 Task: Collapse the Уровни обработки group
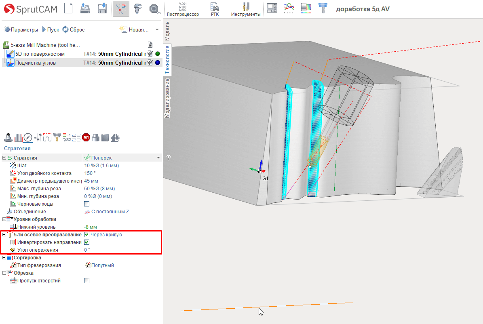[x=4, y=219]
